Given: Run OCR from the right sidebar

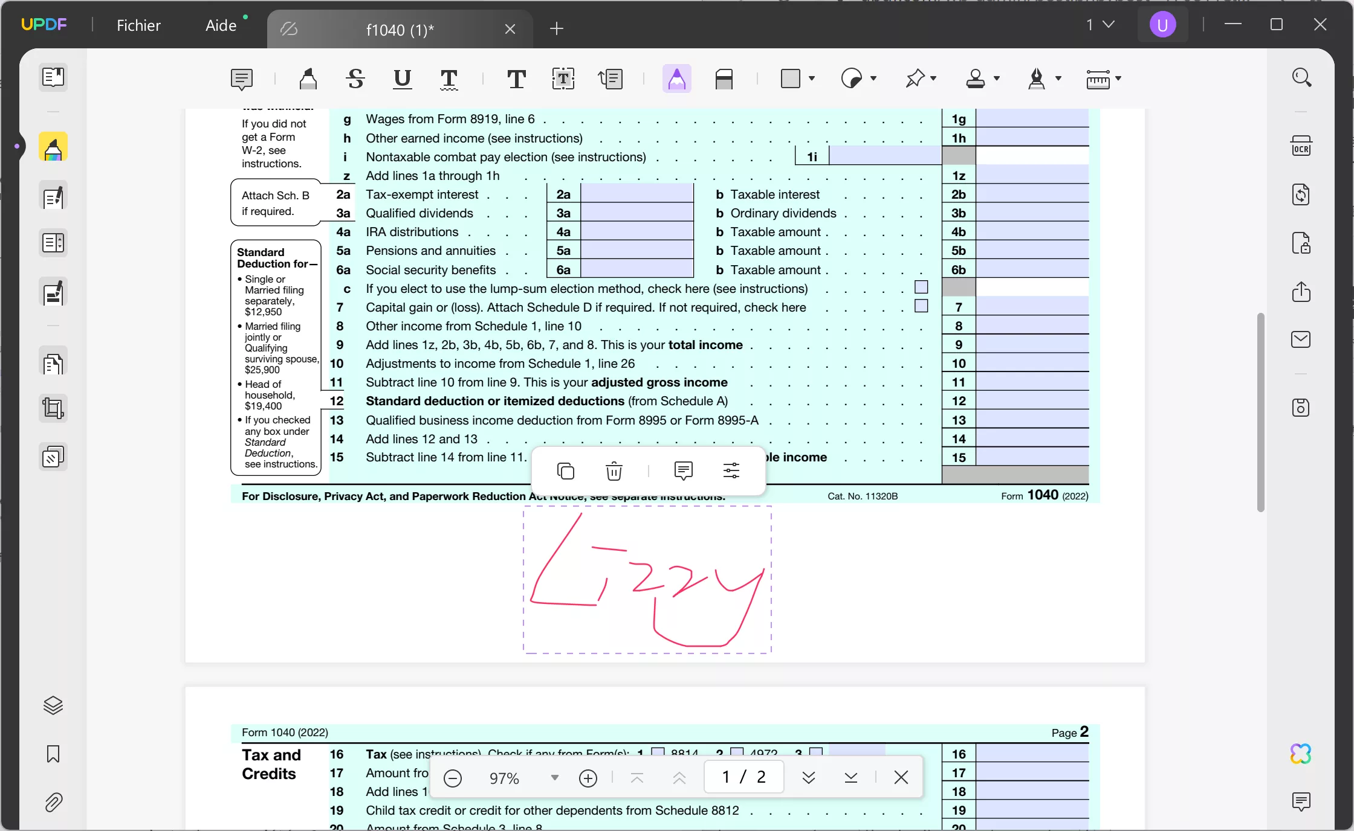Looking at the screenshot, I should tap(1301, 146).
